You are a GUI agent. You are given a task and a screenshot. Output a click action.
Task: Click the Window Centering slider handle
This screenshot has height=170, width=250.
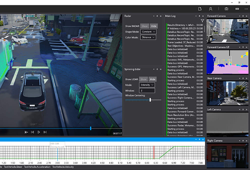(x=150, y=100)
